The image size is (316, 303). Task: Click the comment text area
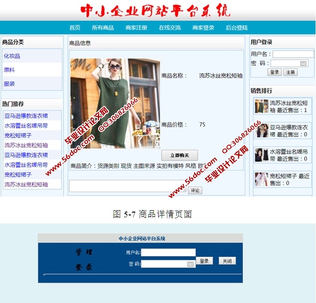(x=128, y=186)
